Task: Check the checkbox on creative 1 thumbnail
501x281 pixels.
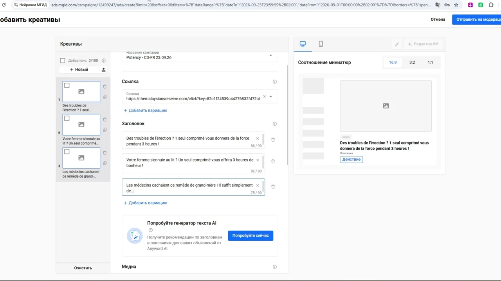Action: pos(67,85)
